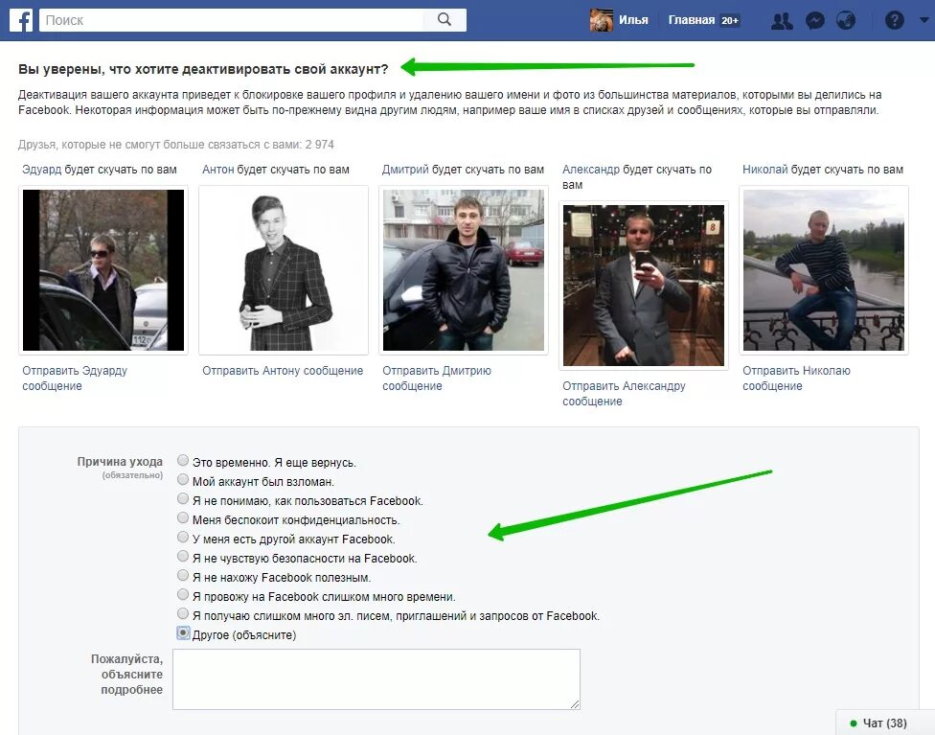This screenshot has width=935, height=735.
Task: Select Я не чувствую безопасности на Facebook
Action: click(182, 556)
